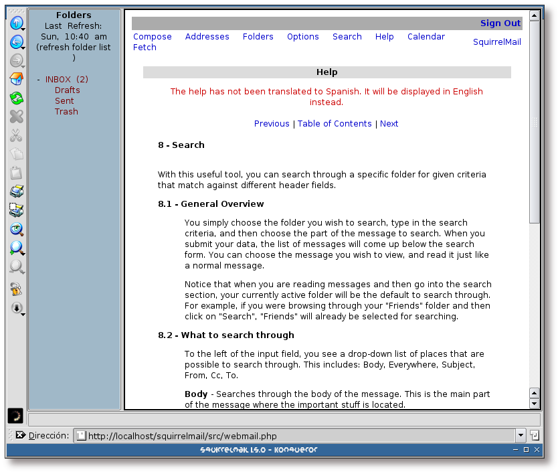Image resolution: width=560 pixels, height=474 pixels.
Task: Click the Table of Contents link
Action: coord(335,124)
